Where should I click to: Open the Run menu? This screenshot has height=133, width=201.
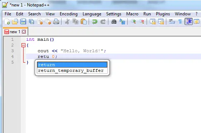[147, 14]
